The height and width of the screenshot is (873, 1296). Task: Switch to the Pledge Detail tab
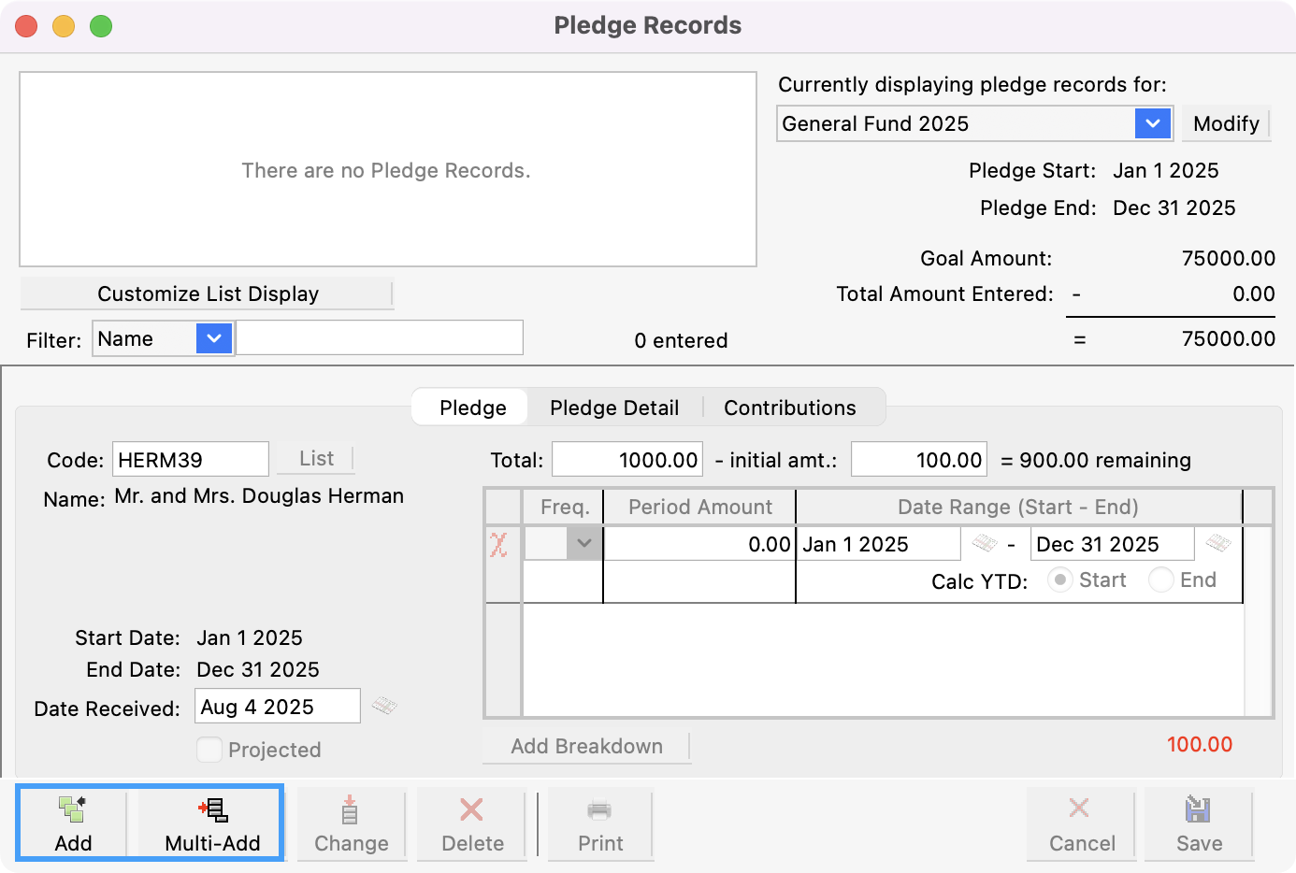click(x=614, y=408)
